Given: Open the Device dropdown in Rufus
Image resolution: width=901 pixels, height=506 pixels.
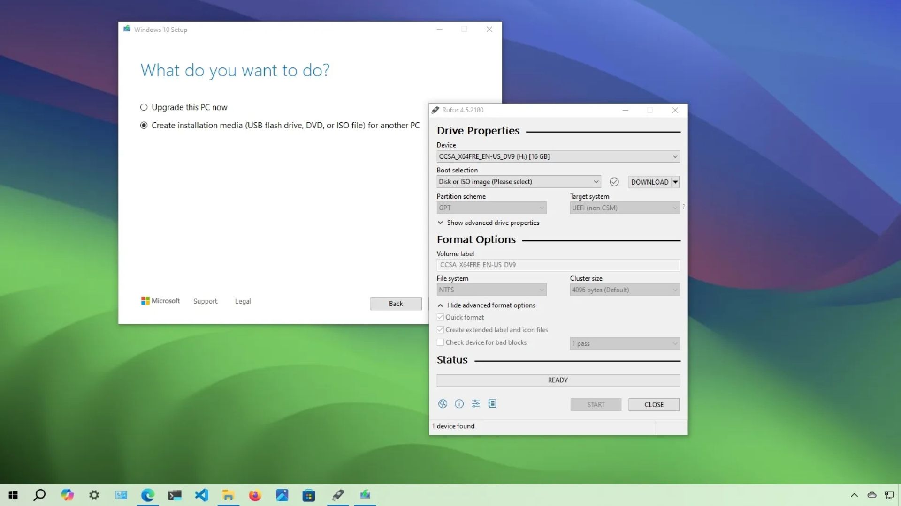Looking at the screenshot, I should click(558, 156).
